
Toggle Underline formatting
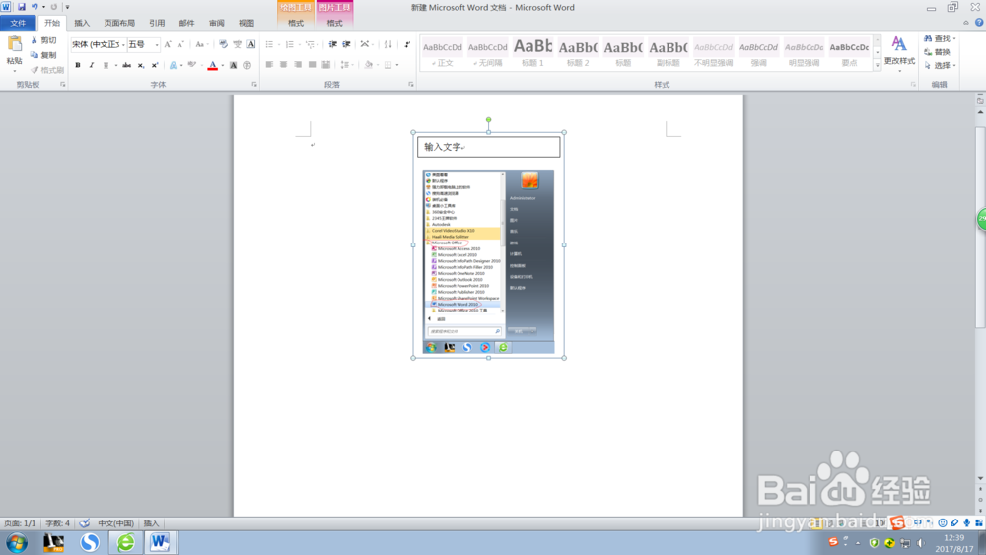click(106, 65)
